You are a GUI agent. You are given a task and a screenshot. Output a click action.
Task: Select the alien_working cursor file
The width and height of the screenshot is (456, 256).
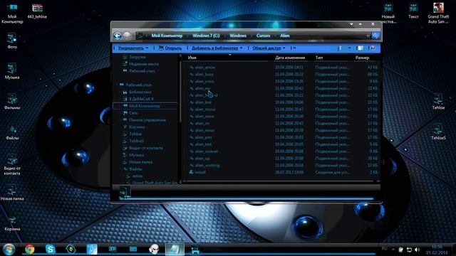(x=204, y=166)
